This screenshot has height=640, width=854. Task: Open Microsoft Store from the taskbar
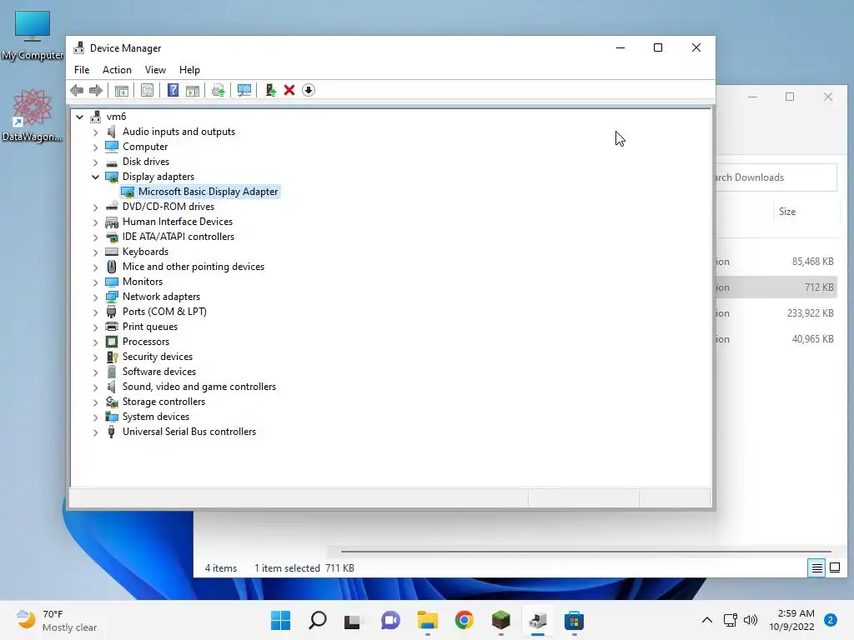coord(574,620)
